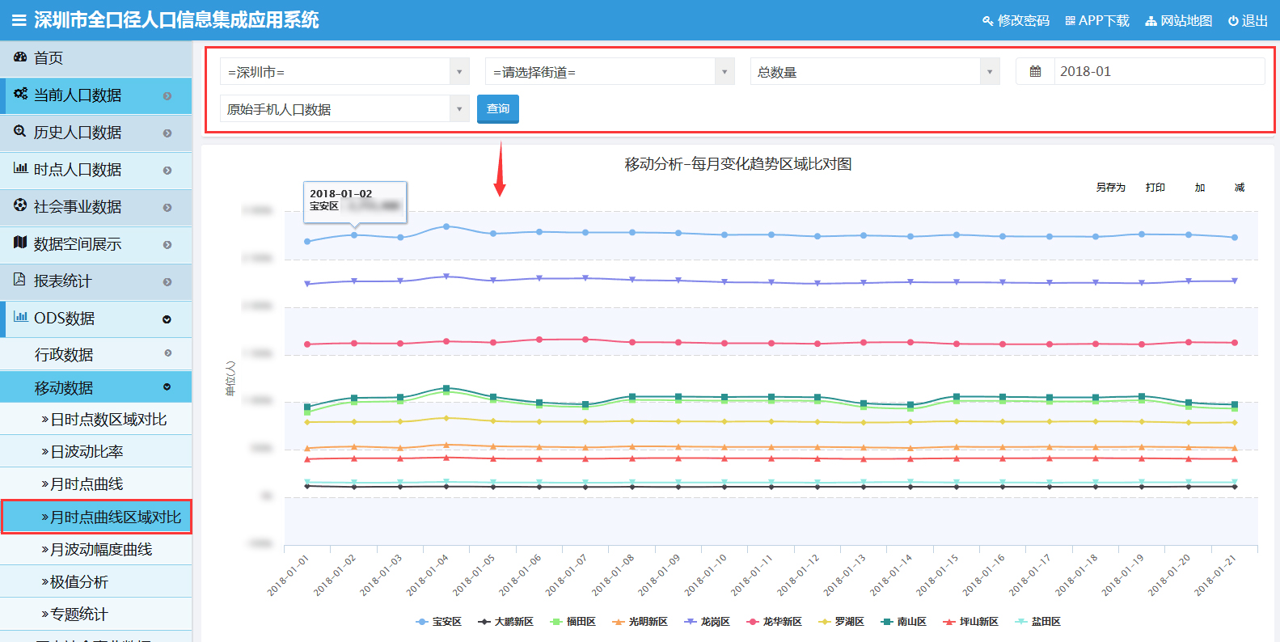Viewport: 1280px width, 642px height.
Task: Open 极值分析 menu item
Action: pos(96,581)
